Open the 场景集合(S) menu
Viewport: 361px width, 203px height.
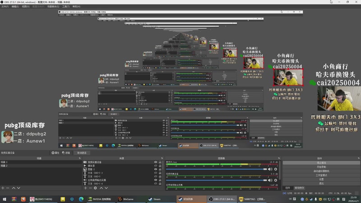[53, 6]
